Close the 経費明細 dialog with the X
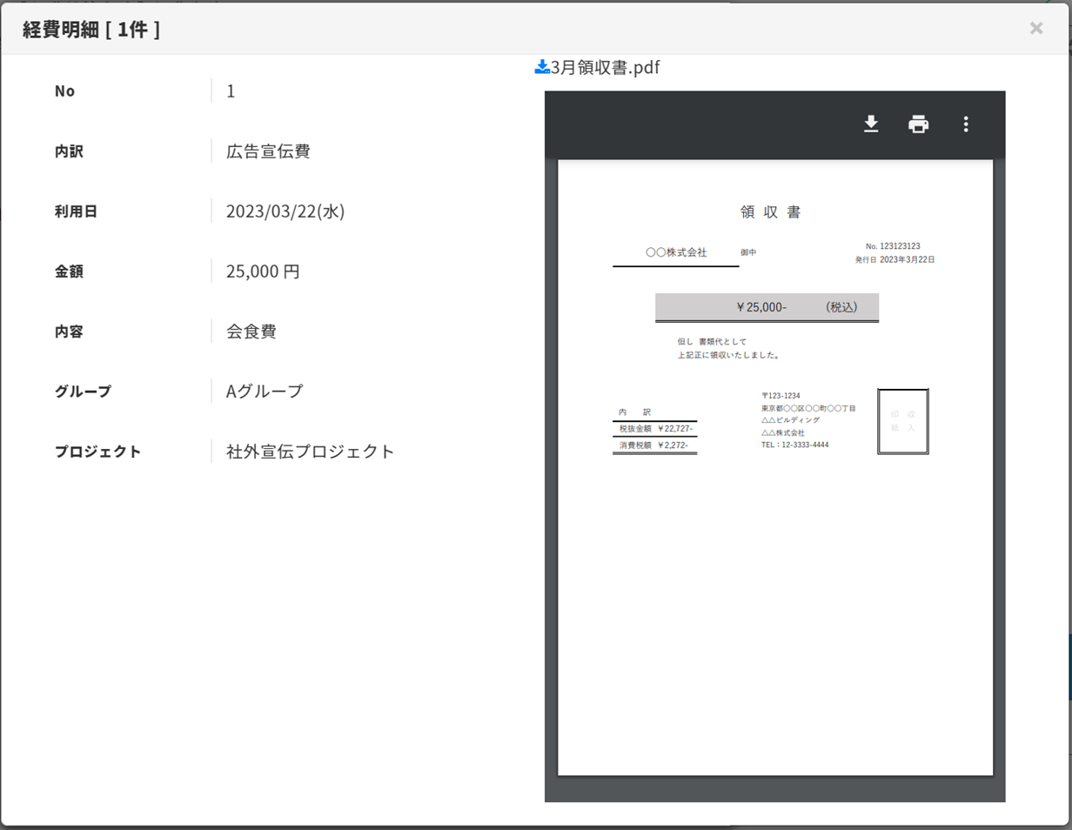Image resolution: width=1072 pixels, height=830 pixels. [x=1035, y=28]
